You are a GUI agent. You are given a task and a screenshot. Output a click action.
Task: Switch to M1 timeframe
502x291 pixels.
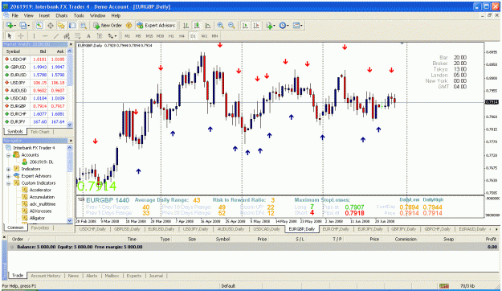128,36
